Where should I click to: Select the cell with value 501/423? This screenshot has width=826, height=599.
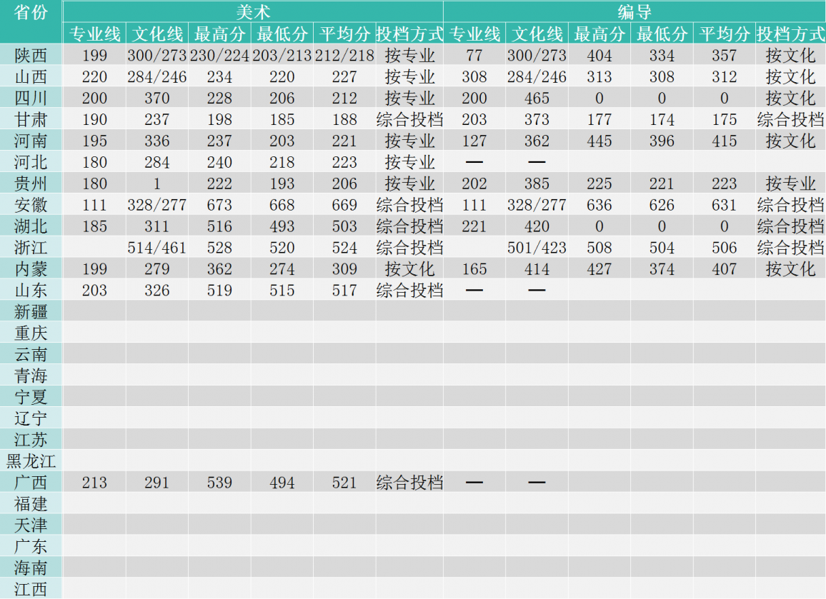click(x=537, y=248)
